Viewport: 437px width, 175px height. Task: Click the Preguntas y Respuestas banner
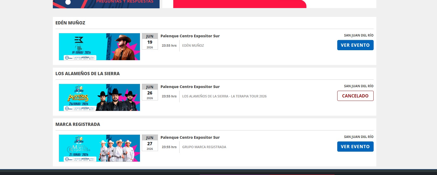tap(106, 4)
